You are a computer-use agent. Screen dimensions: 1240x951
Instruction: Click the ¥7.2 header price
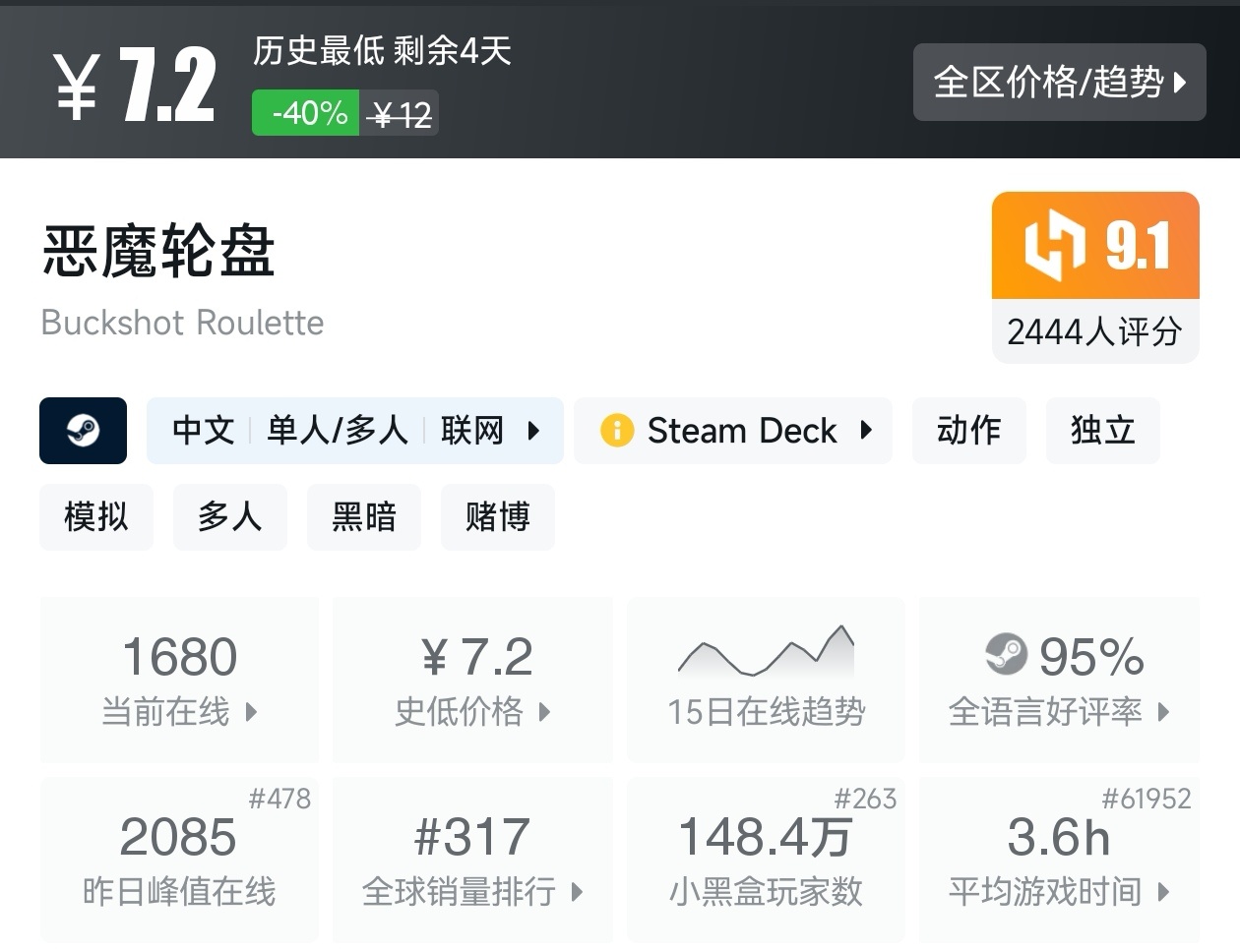tap(135, 86)
